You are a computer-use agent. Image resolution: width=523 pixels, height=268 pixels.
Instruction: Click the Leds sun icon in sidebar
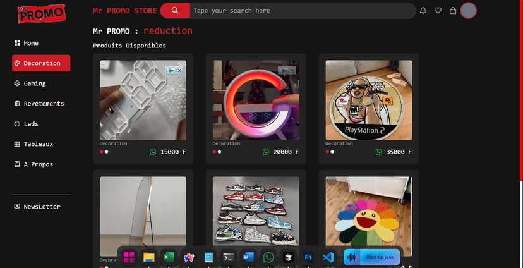(17, 124)
